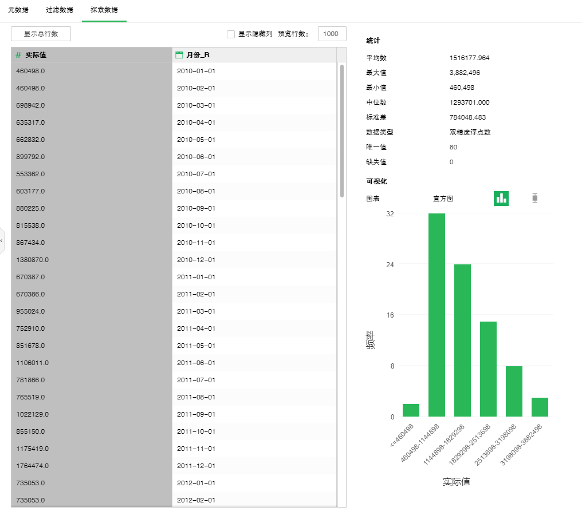This screenshot has width=582, height=511.
Task: Expand the collapsed left side panel arrow
Action: [2, 241]
